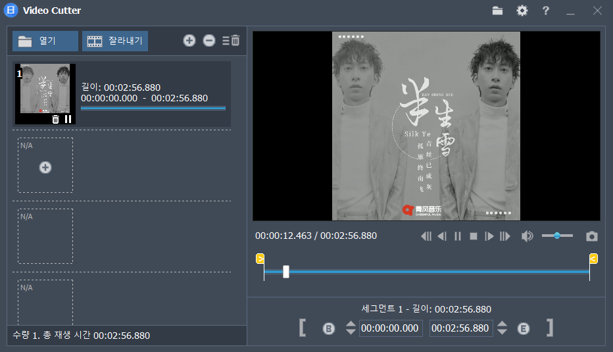Pause the video playback
The image size is (613, 352).
[458, 236]
